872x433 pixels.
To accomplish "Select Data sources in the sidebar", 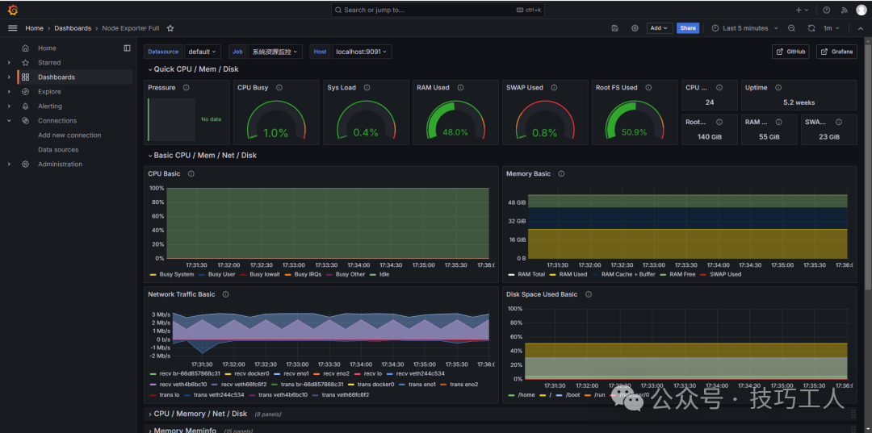I will [58, 150].
